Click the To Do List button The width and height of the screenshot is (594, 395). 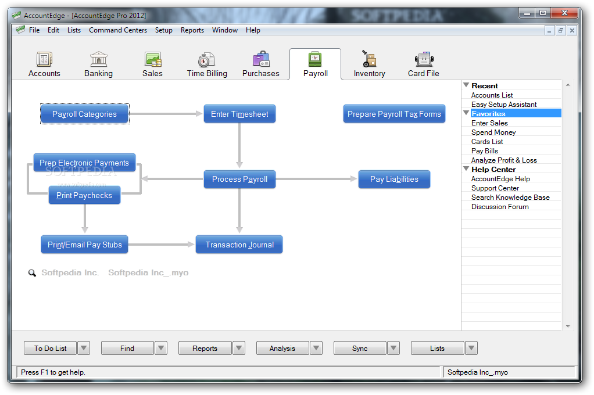[x=50, y=348]
